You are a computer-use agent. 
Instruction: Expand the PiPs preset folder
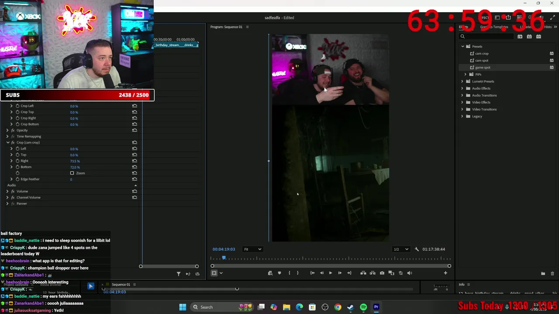tap(466, 75)
